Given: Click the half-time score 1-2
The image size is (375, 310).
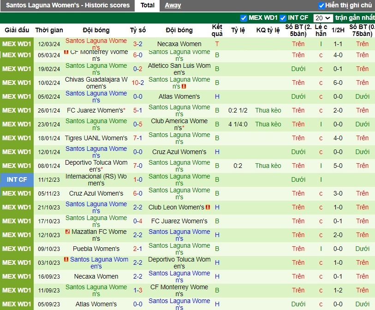Looking at the screenshot, I should (x=338, y=290).
